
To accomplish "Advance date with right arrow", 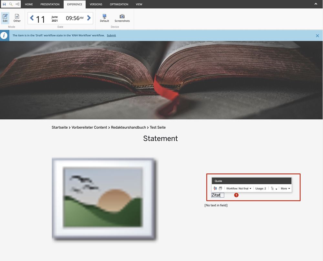I will [89, 18].
